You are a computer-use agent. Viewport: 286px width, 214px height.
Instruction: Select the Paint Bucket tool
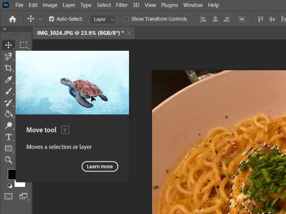pos(8,114)
